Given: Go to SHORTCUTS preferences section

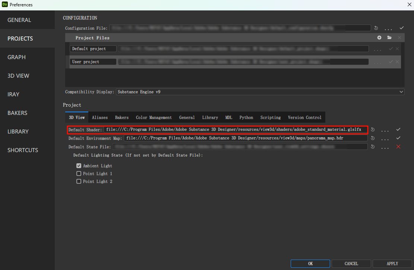Looking at the screenshot, I should pyautogui.click(x=23, y=150).
